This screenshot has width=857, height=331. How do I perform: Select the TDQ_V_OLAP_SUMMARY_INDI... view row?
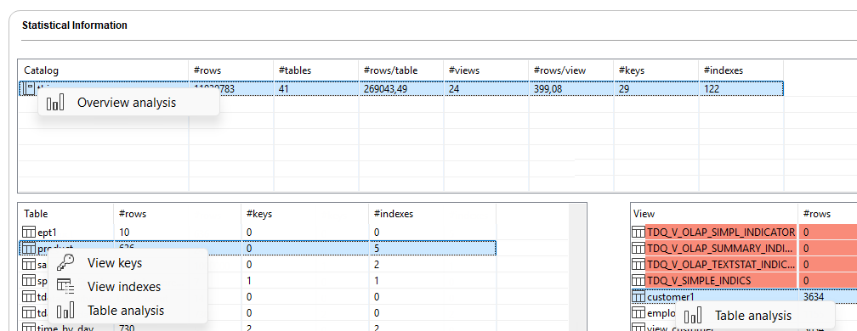(x=744, y=248)
